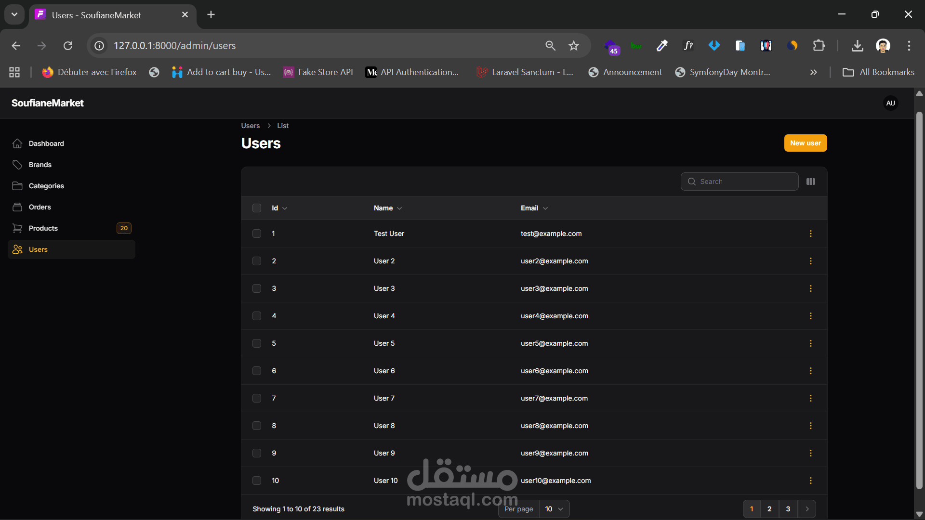Click the Dashboard home icon in sidebar
The image size is (925, 520).
coord(17,143)
